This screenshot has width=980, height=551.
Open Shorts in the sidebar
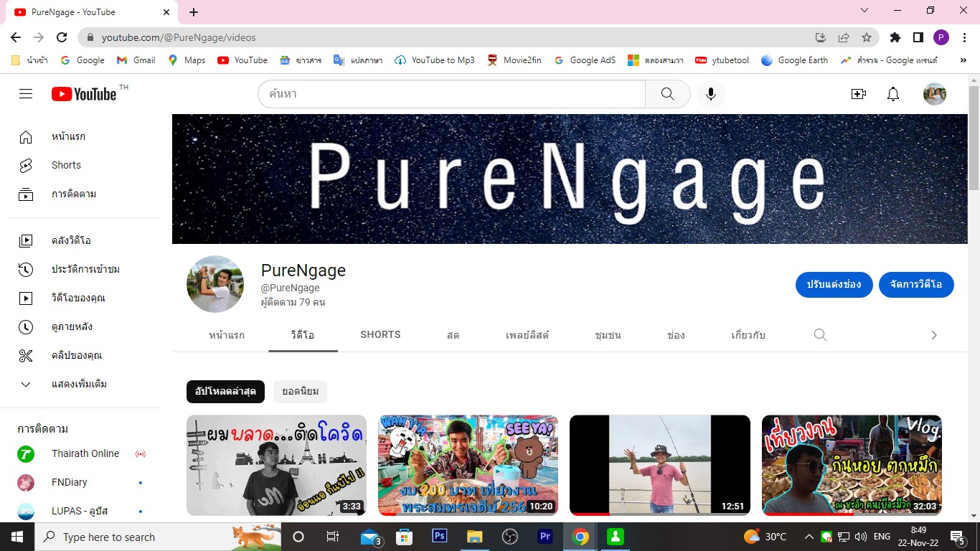(85, 165)
